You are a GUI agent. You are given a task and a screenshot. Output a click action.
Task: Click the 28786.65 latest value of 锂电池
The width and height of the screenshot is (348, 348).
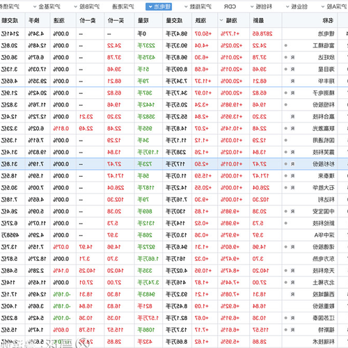click(262, 34)
